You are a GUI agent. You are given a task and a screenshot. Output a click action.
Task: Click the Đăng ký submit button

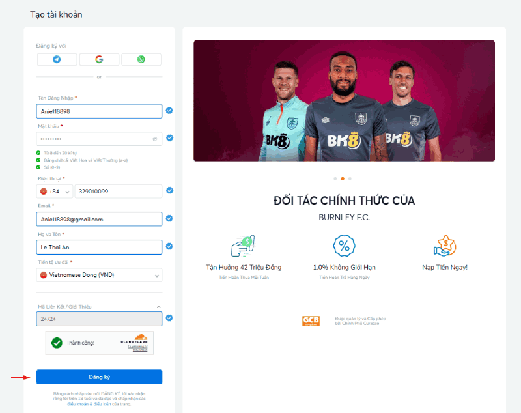point(99,377)
